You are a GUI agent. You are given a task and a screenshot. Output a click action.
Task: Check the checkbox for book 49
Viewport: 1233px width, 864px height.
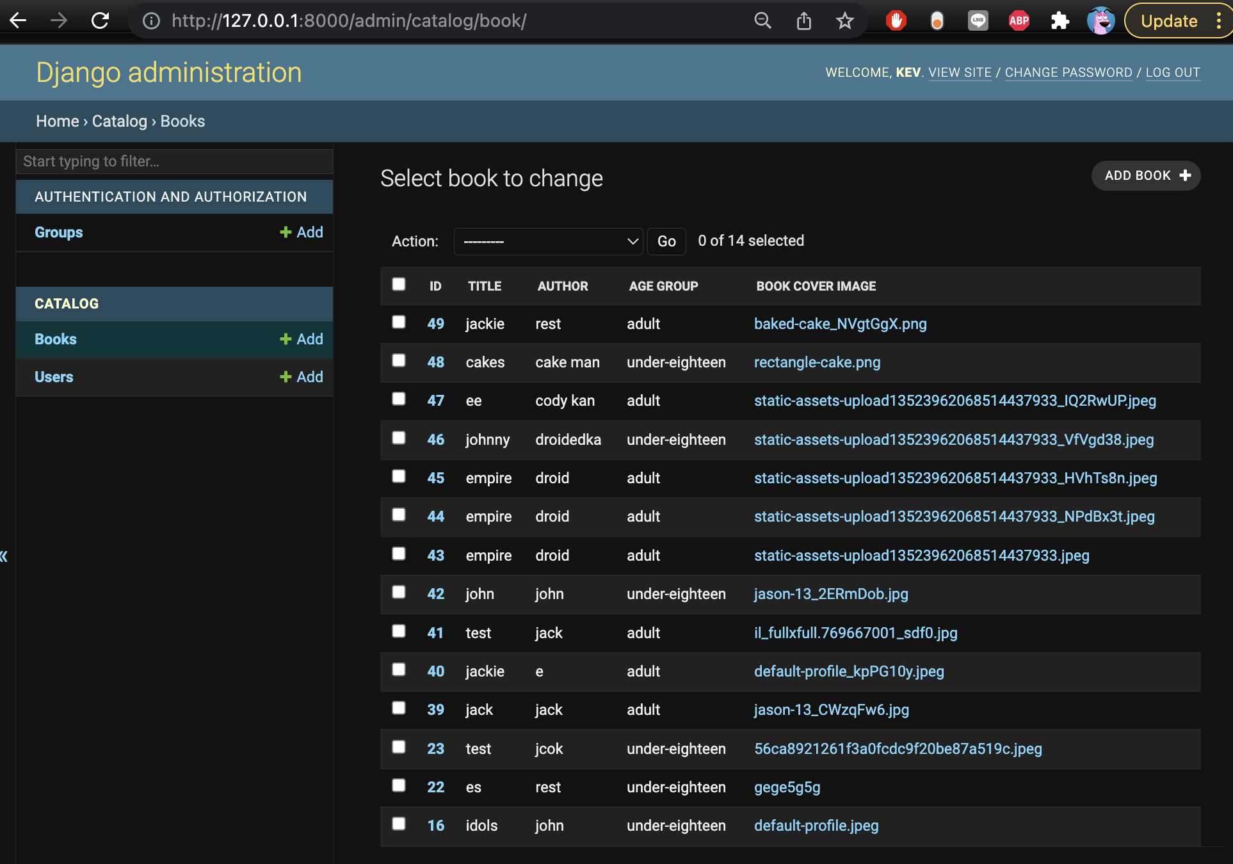click(399, 322)
